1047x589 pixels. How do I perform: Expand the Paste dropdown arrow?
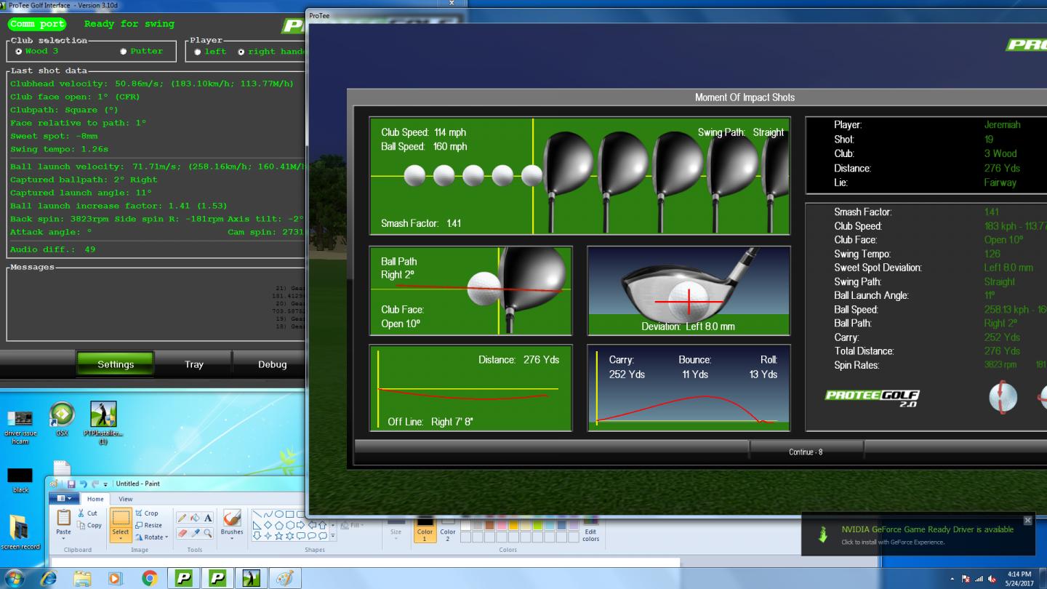point(63,538)
